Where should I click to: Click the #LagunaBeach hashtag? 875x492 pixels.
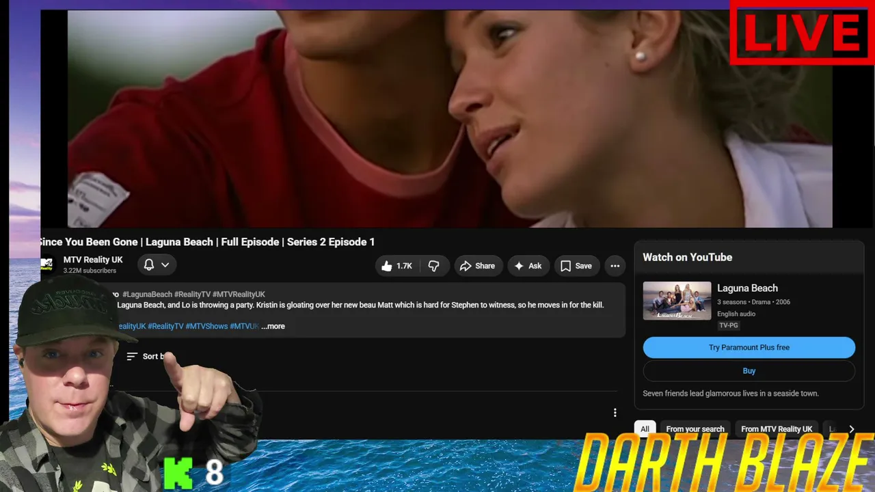point(147,295)
